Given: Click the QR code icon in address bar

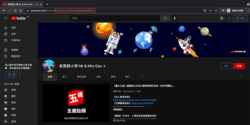Looking at the screenshot, I should [205, 11].
